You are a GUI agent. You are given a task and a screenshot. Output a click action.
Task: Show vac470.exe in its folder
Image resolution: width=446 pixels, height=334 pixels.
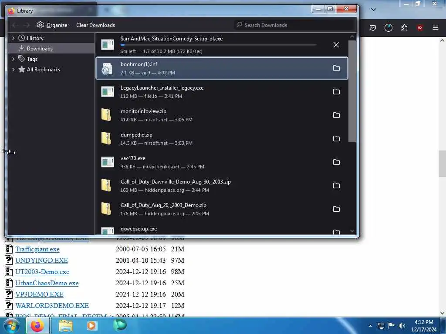click(x=336, y=162)
